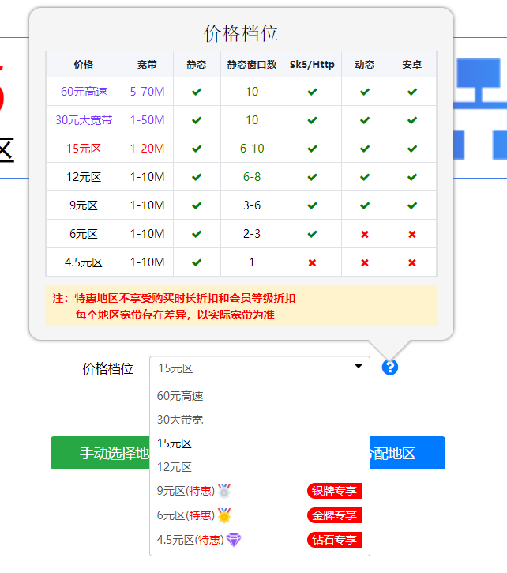Click the red 钻石专享 badge

click(x=335, y=540)
